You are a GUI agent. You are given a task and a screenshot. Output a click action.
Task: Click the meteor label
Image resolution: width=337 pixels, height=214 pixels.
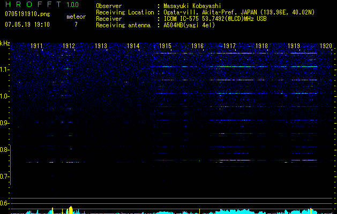76,17
